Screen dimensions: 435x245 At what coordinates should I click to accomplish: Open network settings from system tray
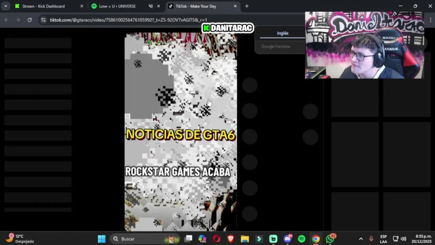[x=396, y=239]
